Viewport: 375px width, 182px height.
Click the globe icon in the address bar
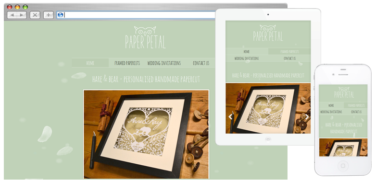click(60, 15)
